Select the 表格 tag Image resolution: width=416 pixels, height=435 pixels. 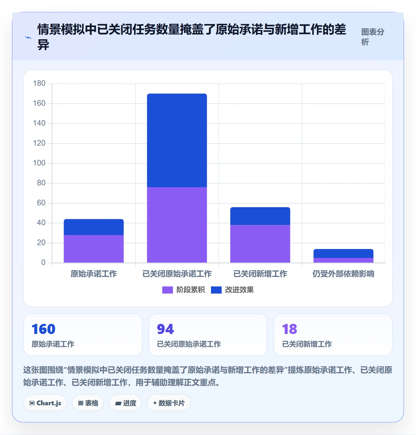coord(88,403)
